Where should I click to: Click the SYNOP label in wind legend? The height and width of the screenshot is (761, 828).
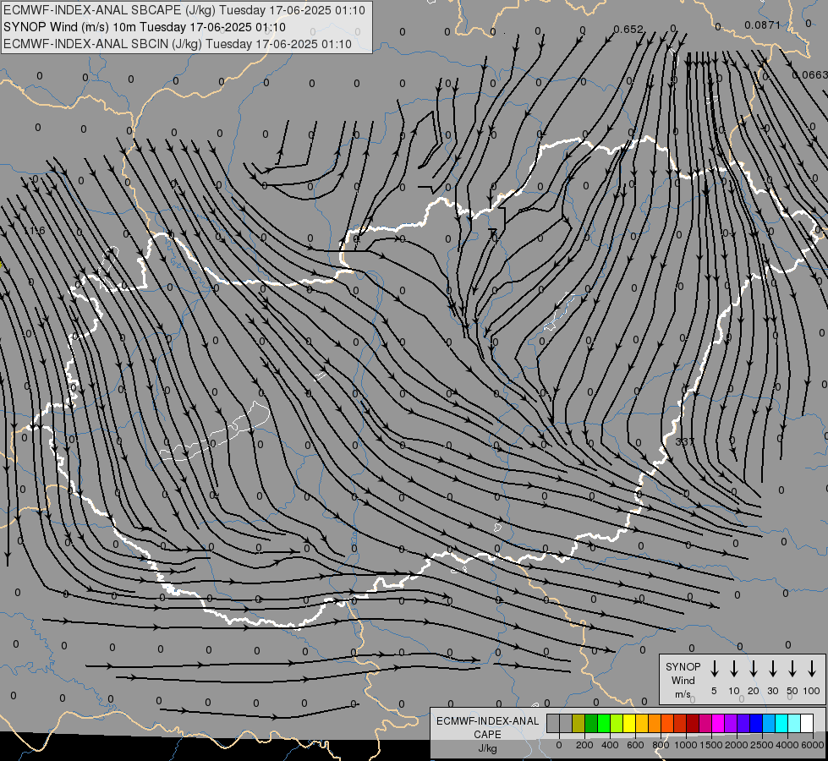683,666
